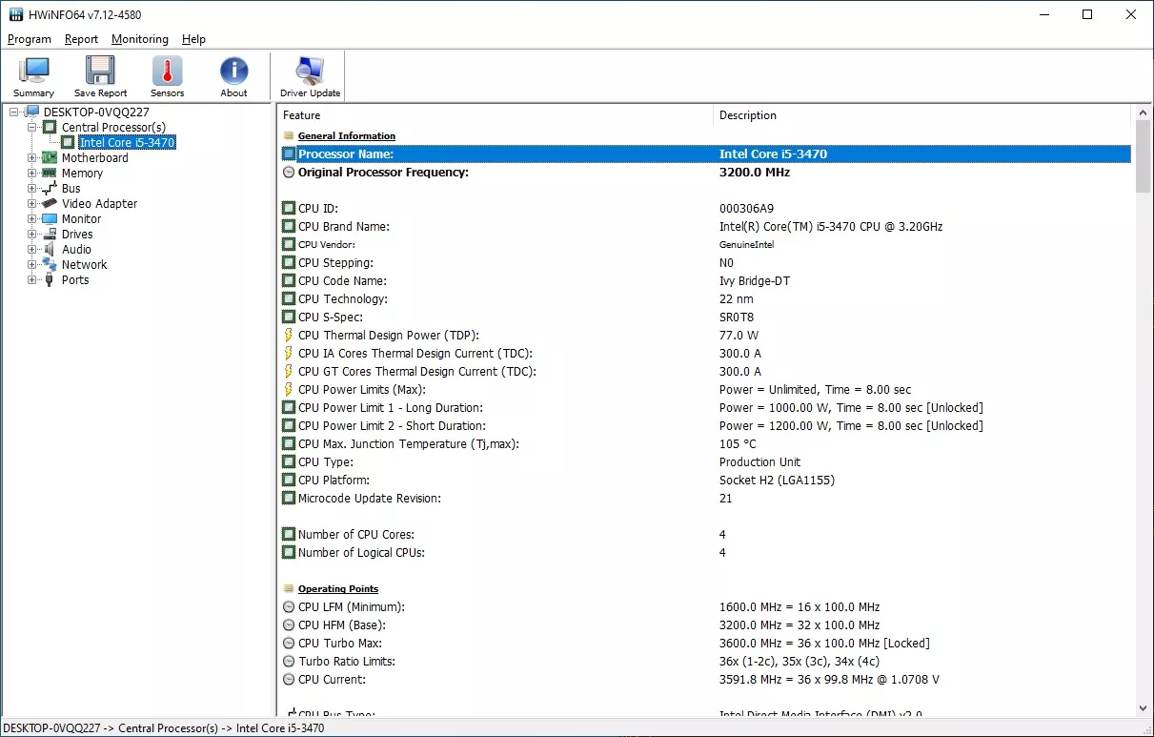Click the folder icon beside General Information

289,135
